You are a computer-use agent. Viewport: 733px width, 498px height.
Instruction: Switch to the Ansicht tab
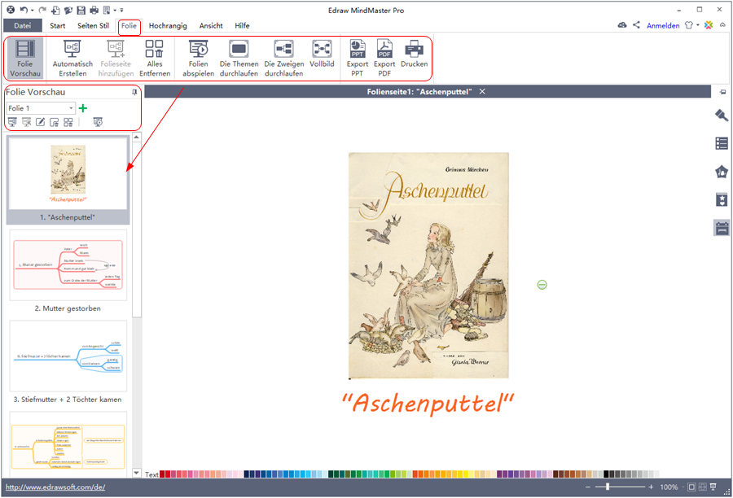click(x=211, y=26)
